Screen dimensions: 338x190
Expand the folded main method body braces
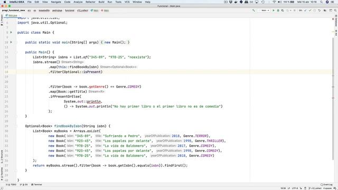(115, 42)
